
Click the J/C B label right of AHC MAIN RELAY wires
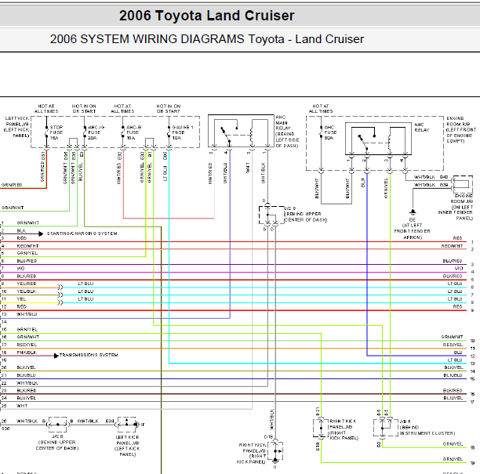pyautogui.click(x=289, y=208)
